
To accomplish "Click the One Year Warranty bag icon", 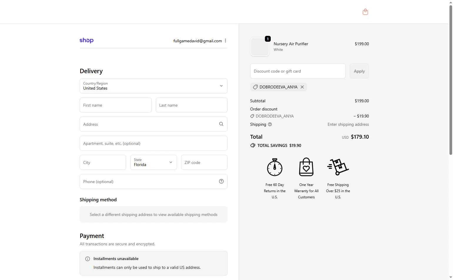I will [x=306, y=167].
